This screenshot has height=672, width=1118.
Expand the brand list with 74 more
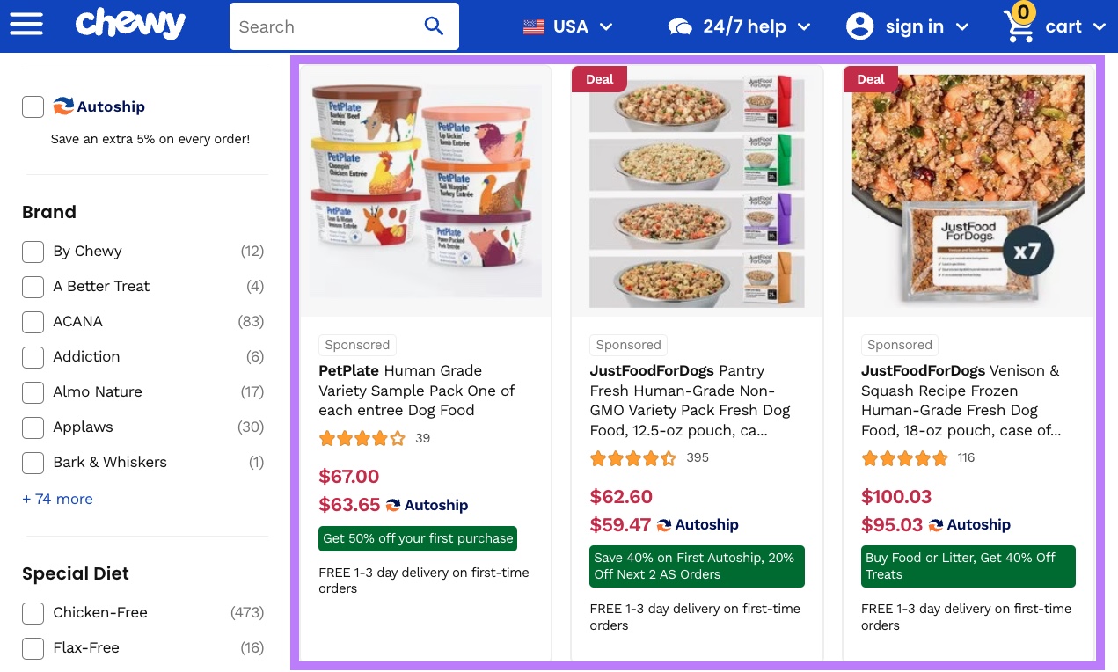click(57, 499)
